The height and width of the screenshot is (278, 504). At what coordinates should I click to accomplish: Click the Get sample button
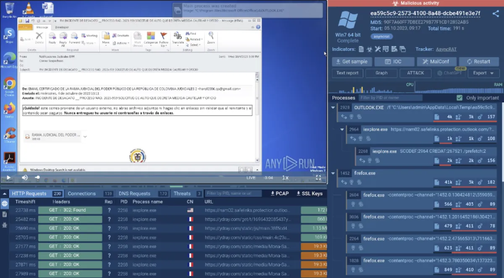coord(351,62)
